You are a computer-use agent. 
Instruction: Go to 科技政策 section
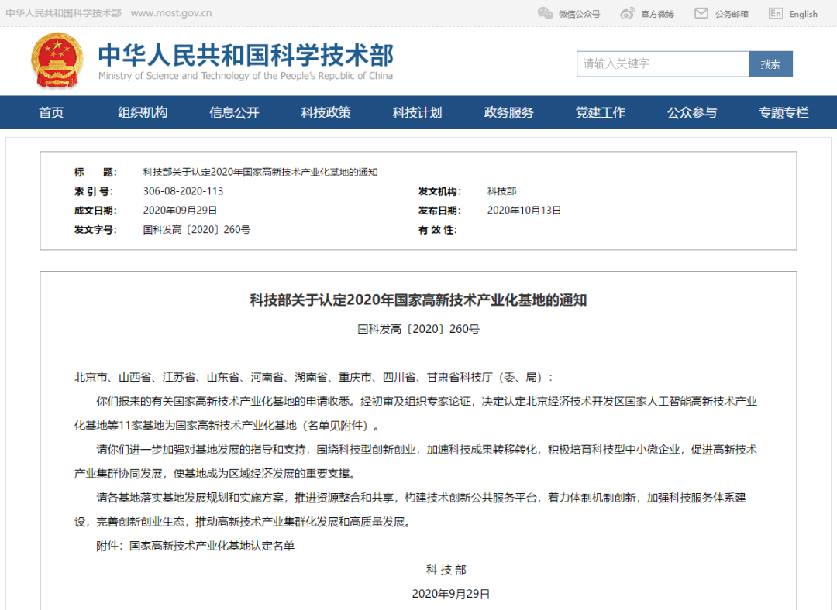(x=325, y=113)
